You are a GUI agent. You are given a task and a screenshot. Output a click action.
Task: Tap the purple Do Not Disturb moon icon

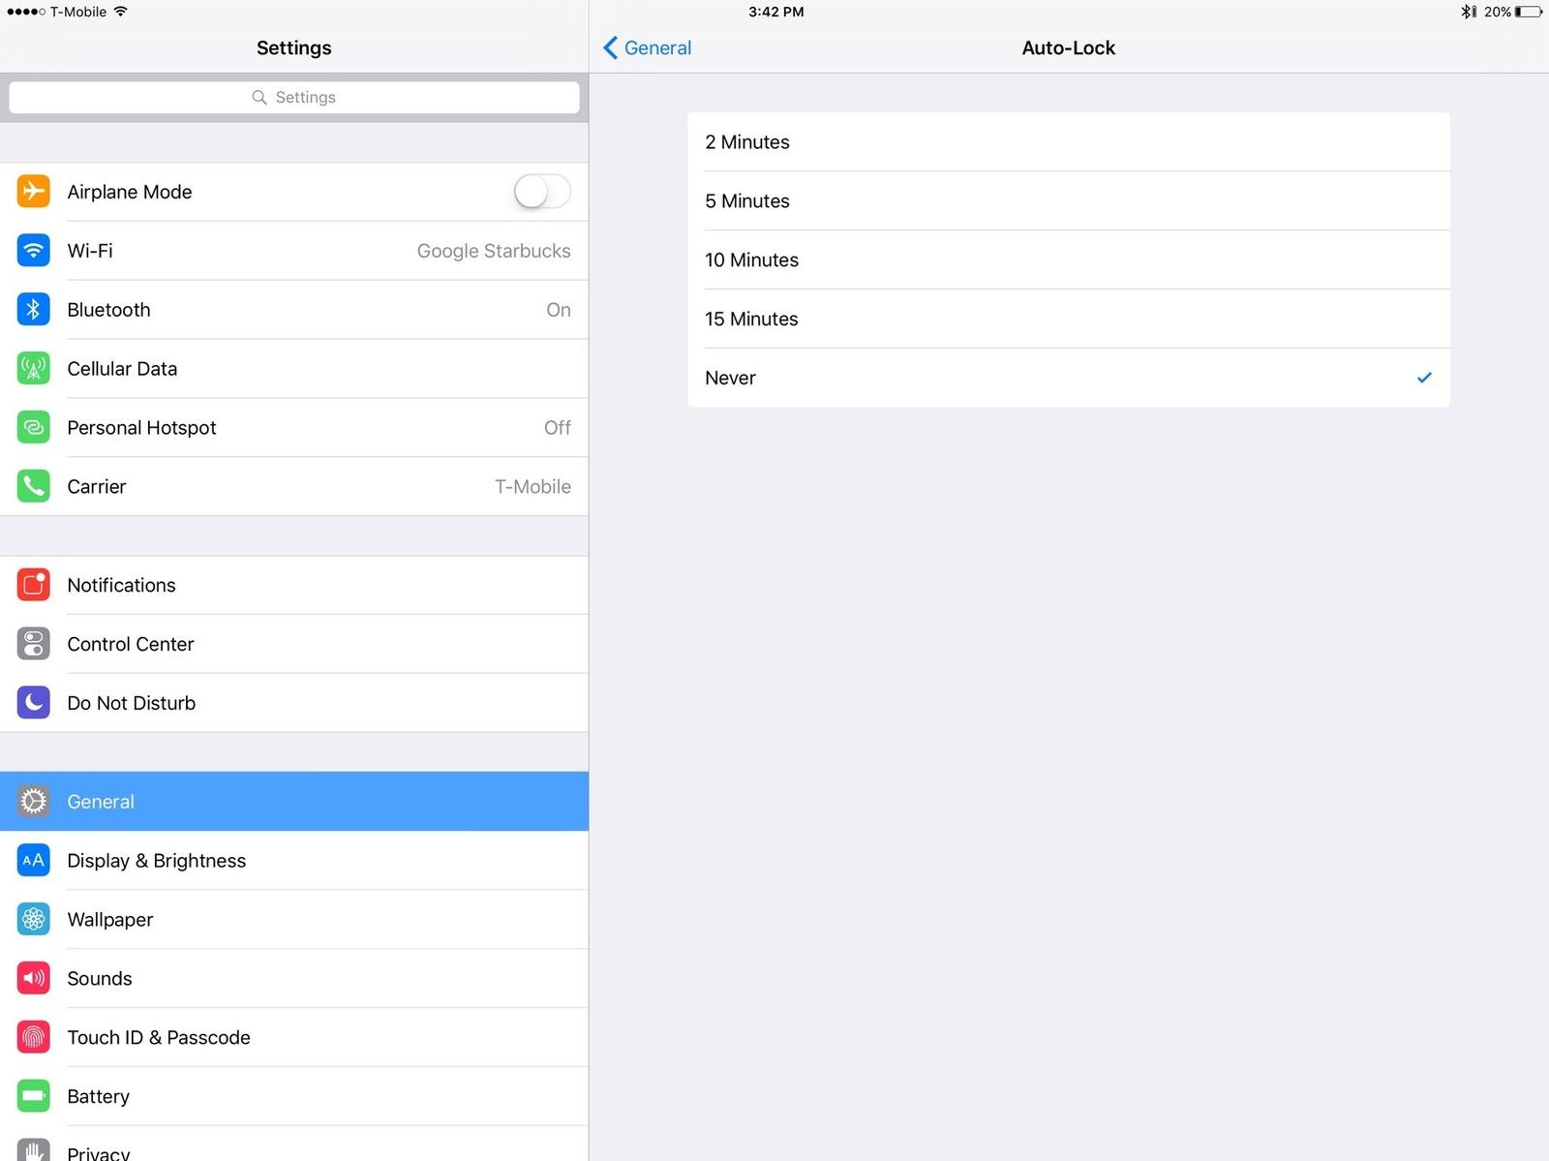tap(34, 703)
